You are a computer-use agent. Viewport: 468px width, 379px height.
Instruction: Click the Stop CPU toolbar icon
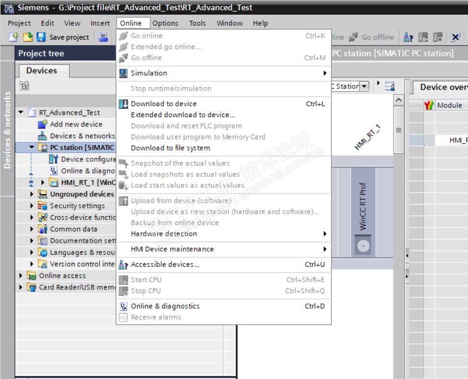tap(438, 37)
